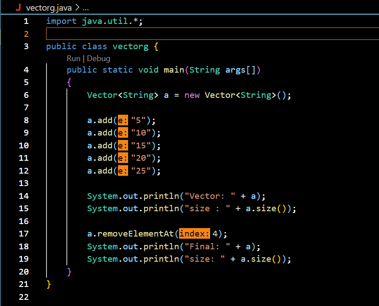Click the 'new' keyword on line 6
This screenshot has width=379, height=306.
click(x=192, y=95)
